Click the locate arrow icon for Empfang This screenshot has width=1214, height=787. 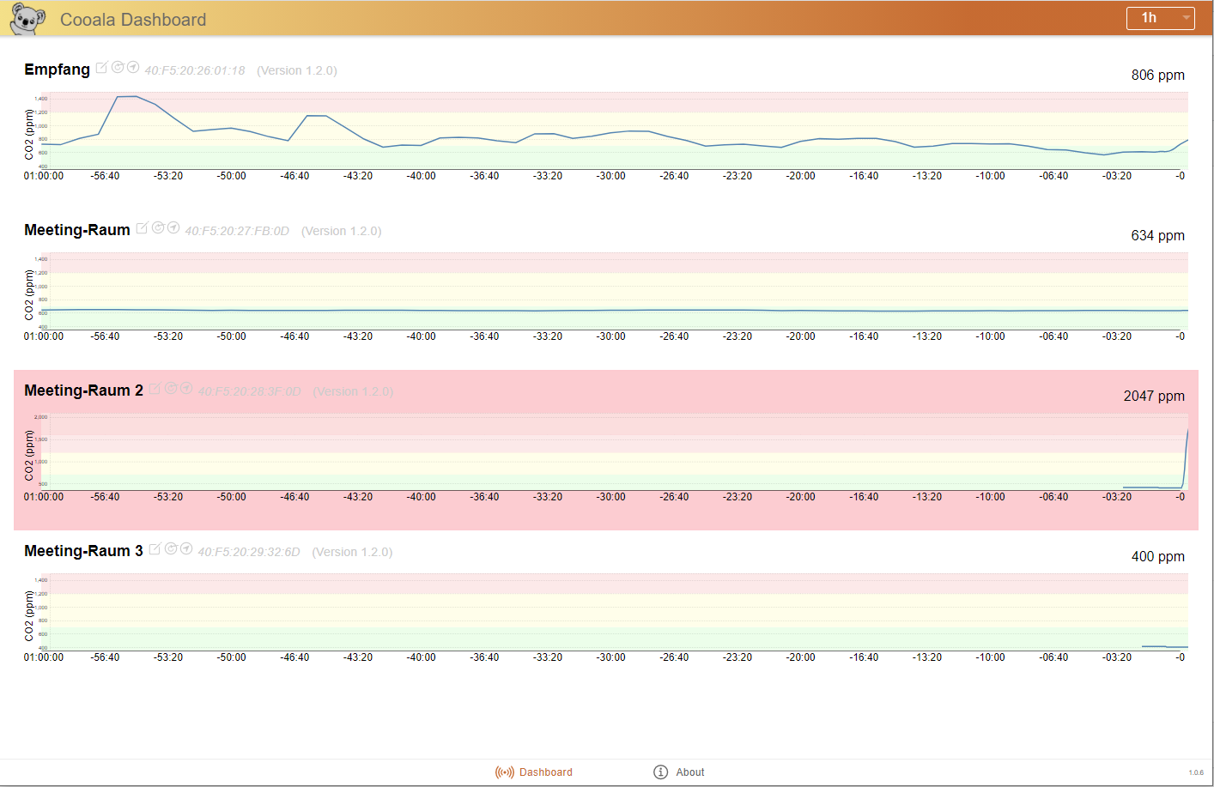point(133,67)
